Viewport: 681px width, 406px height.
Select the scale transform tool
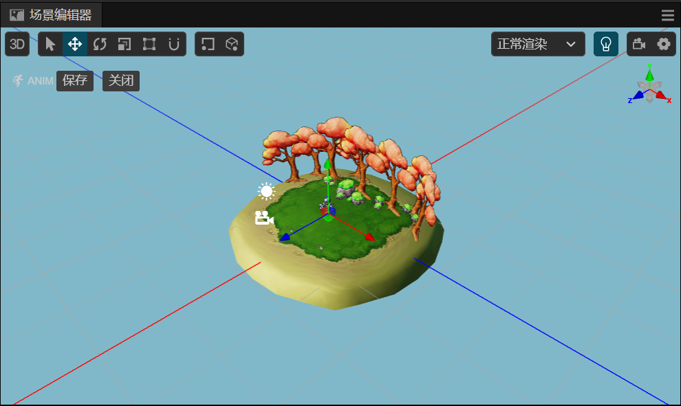[125, 44]
